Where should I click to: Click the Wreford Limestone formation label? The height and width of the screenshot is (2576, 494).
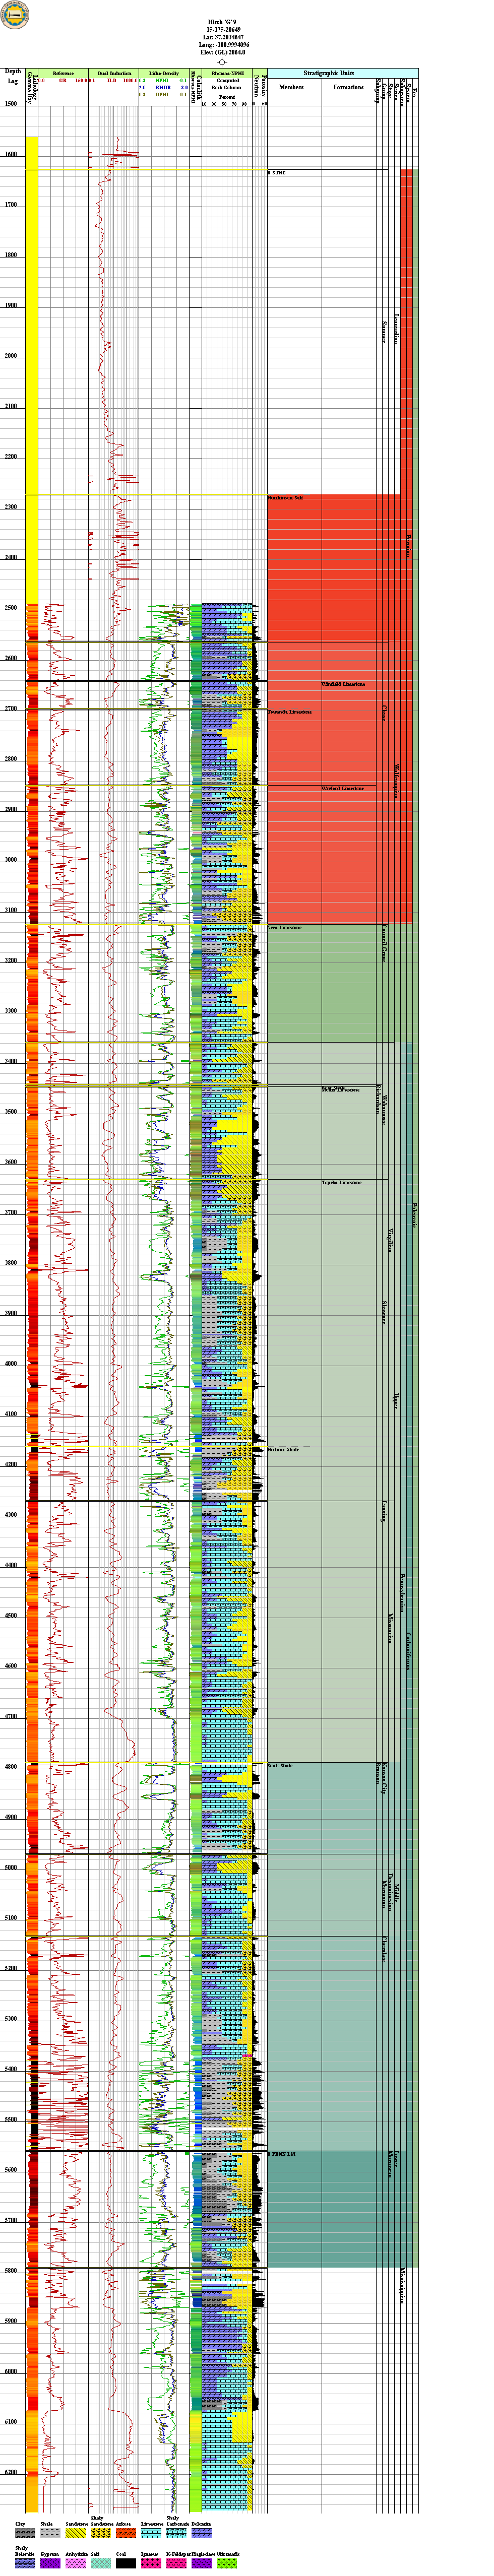343,788
